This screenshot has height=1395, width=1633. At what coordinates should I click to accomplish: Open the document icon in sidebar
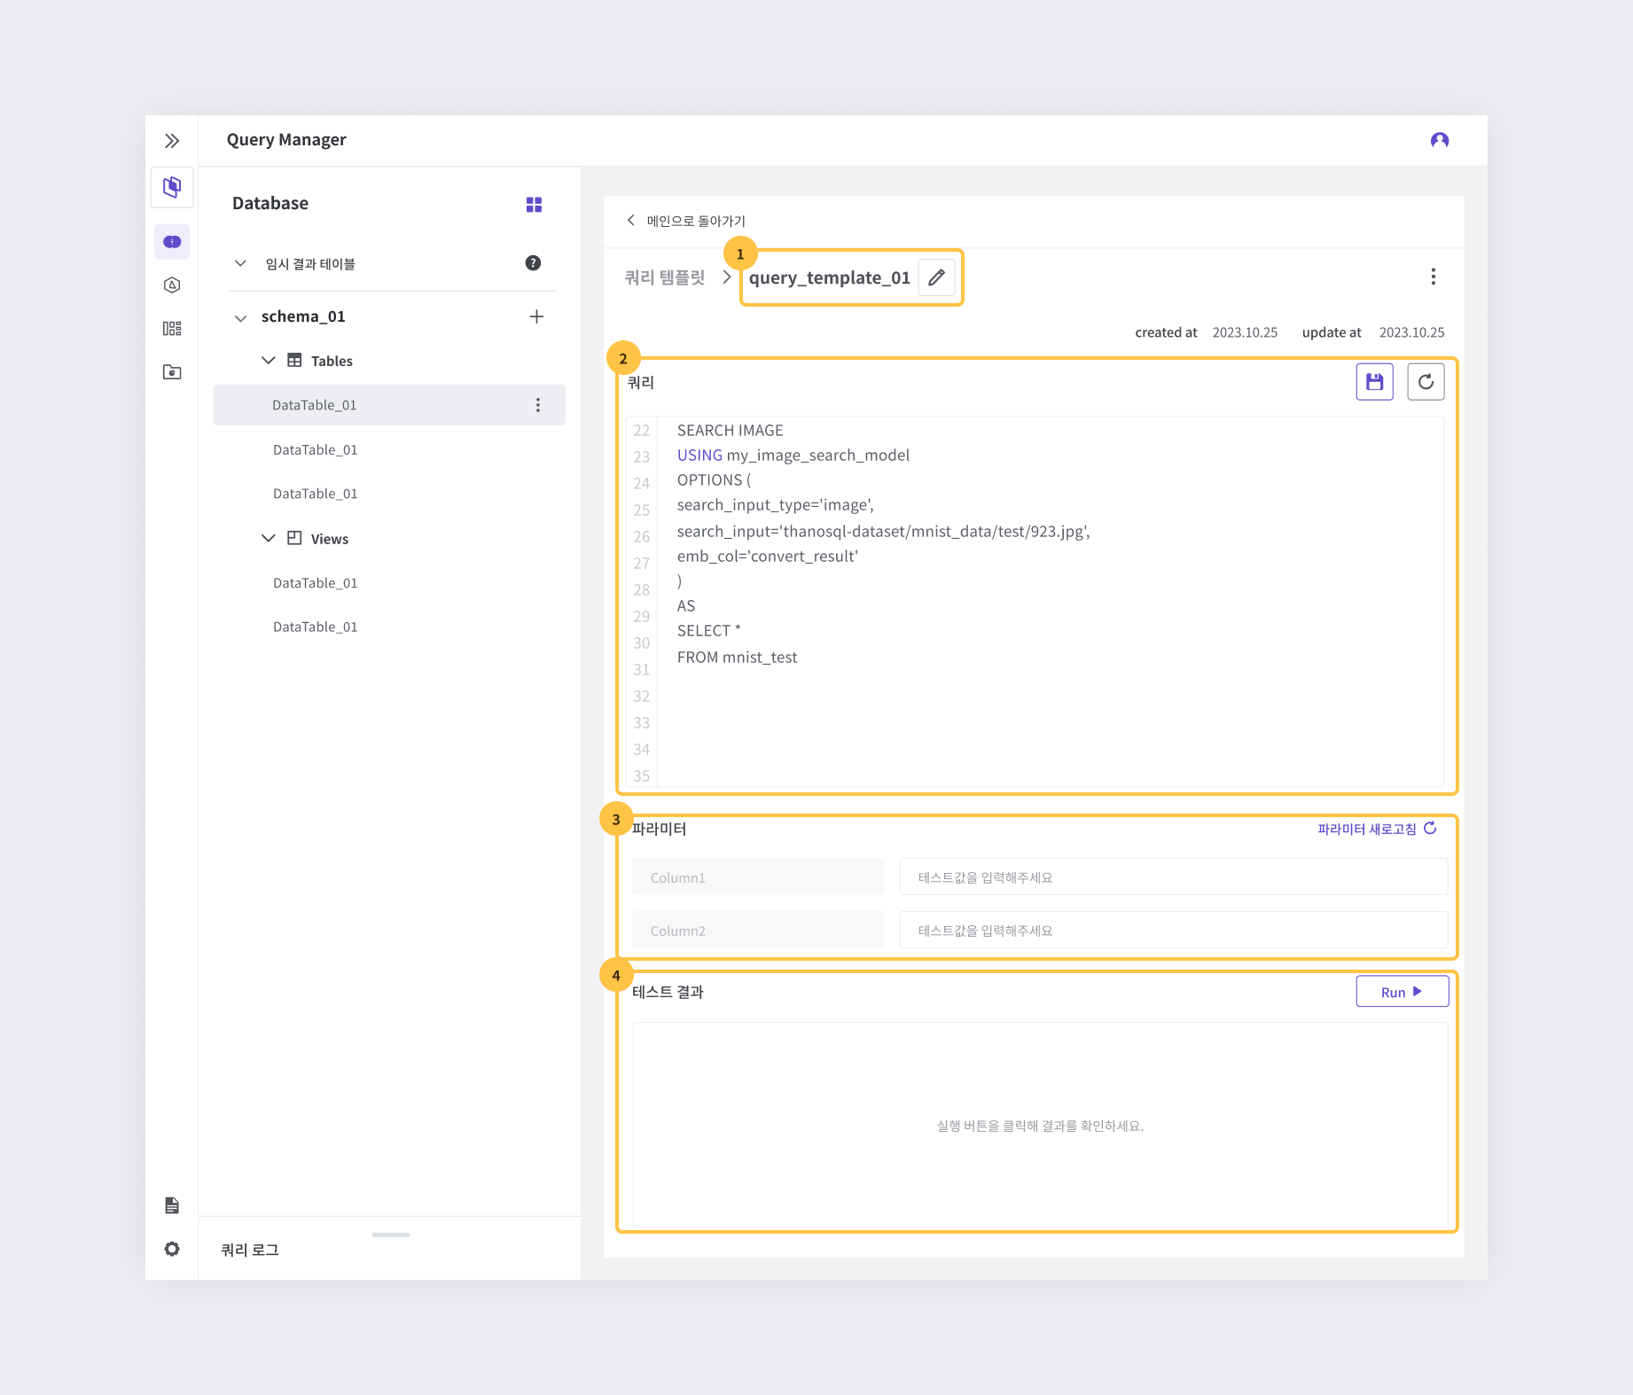pos(172,1205)
